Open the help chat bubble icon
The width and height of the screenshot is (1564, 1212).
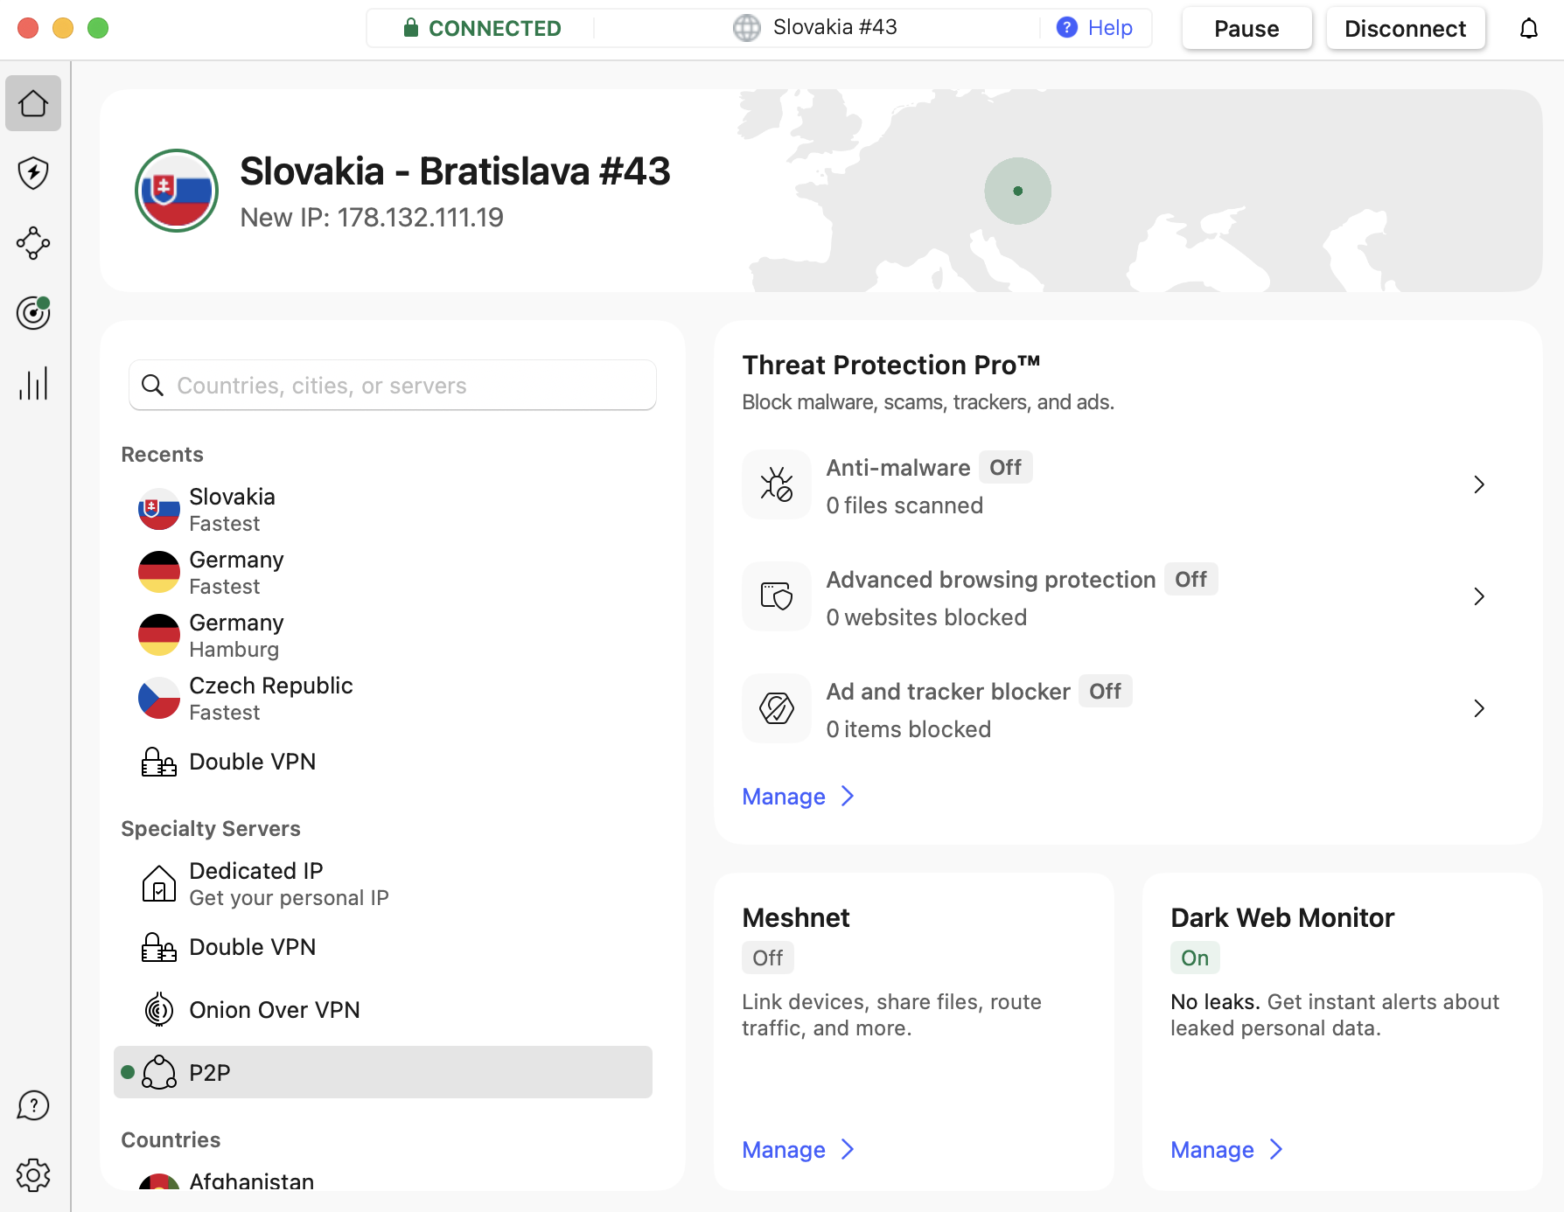tap(33, 1105)
